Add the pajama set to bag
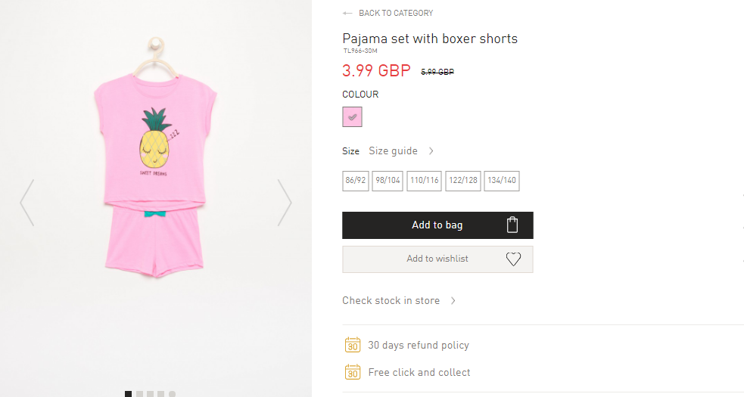 tap(437, 225)
